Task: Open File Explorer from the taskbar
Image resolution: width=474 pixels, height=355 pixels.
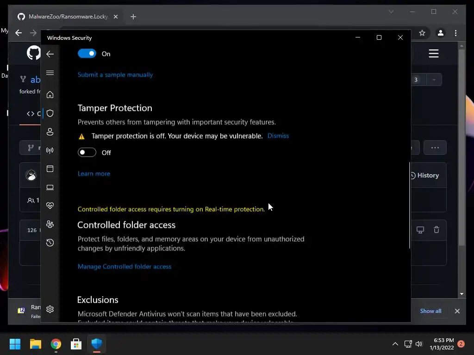Action: tap(35, 344)
